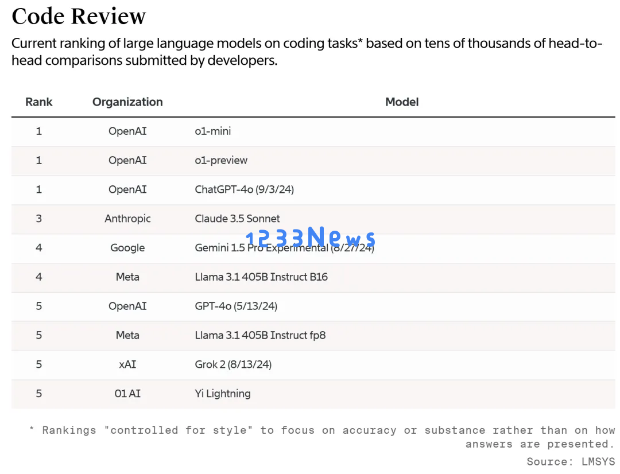Click the "Organization" column header
This screenshot has width=620, height=474.
(127, 102)
